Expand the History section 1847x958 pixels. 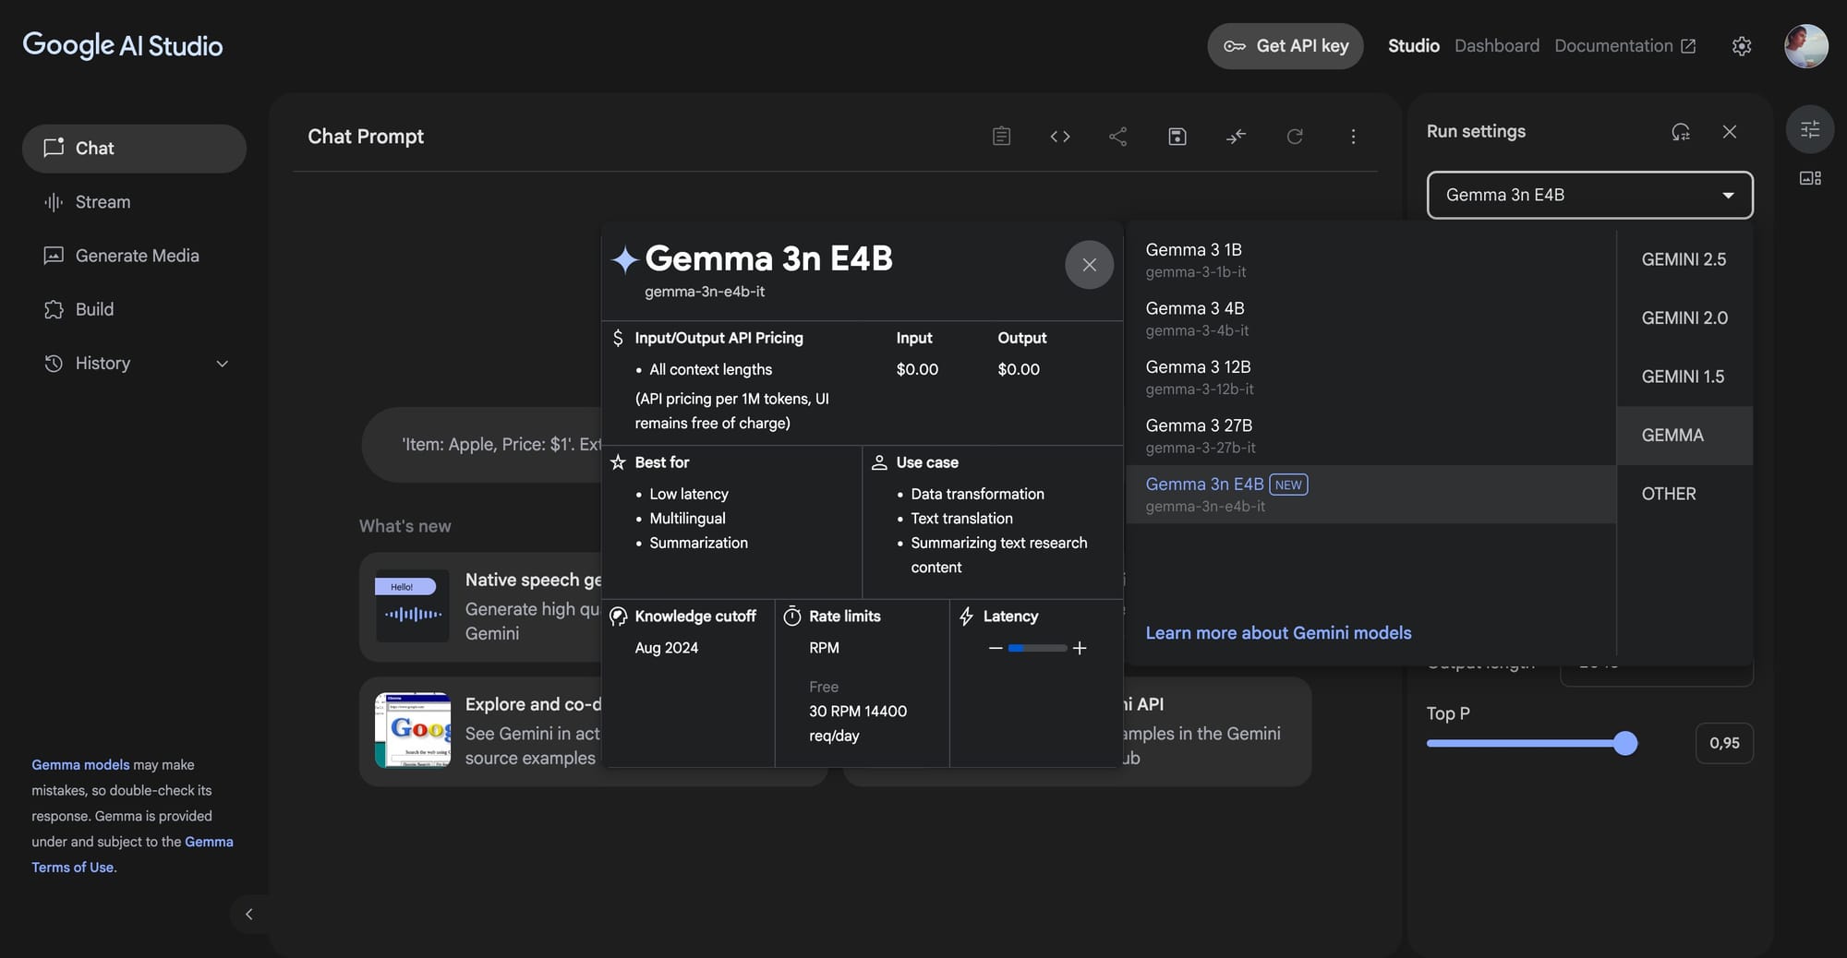coord(223,364)
